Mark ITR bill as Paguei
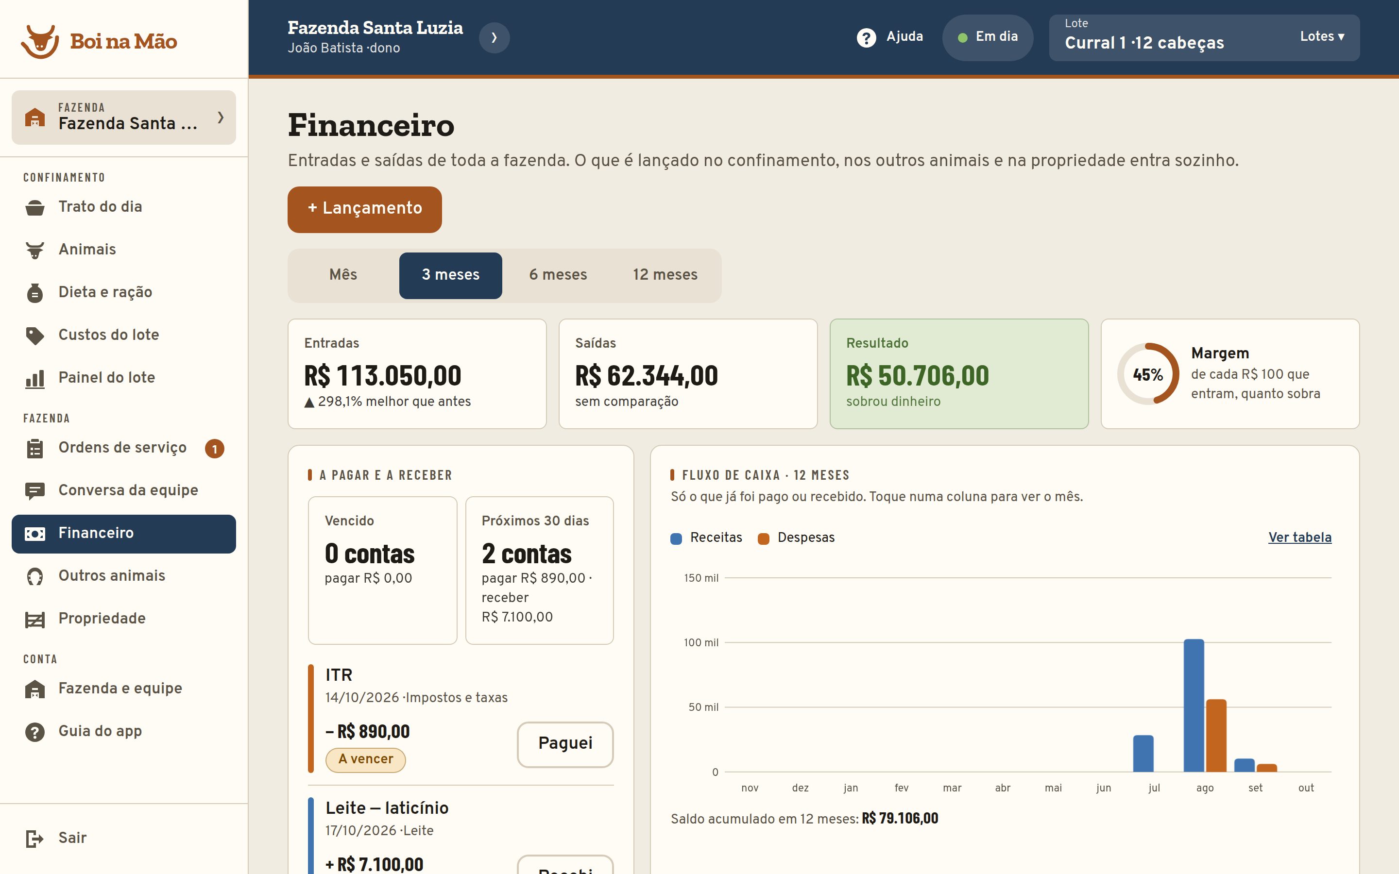 click(565, 744)
